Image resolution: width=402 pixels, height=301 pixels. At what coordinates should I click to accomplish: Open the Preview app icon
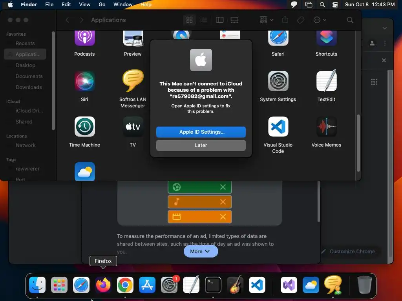[x=133, y=38]
